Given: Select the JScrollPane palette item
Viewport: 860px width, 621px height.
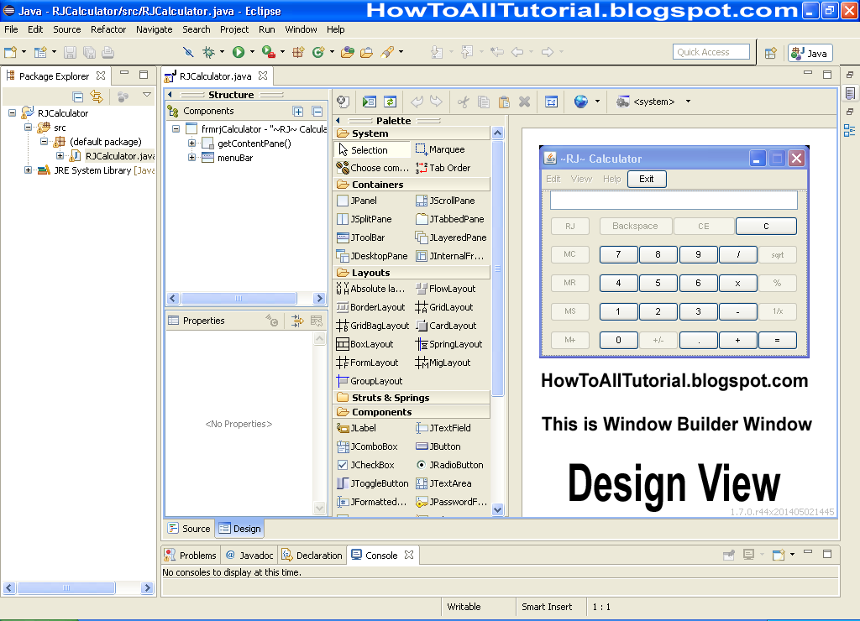Looking at the screenshot, I should pyautogui.click(x=445, y=201).
